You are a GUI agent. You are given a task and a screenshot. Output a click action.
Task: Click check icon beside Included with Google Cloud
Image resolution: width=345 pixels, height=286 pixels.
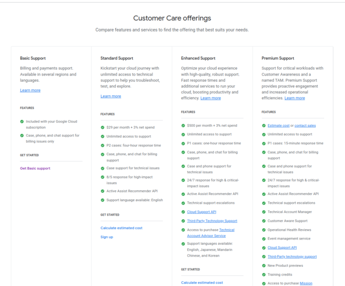pos(22,122)
